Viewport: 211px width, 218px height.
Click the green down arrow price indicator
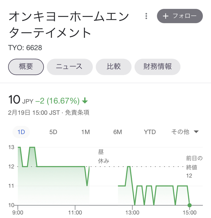[85, 100]
